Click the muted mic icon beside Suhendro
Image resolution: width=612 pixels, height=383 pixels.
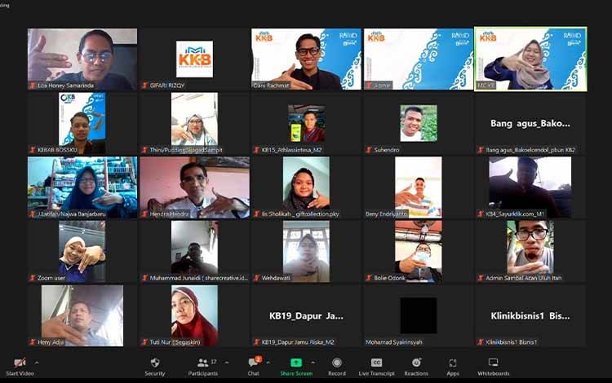pyautogui.click(x=369, y=150)
